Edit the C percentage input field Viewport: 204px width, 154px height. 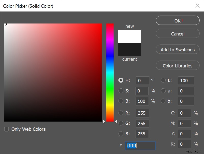(x=184, y=113)
